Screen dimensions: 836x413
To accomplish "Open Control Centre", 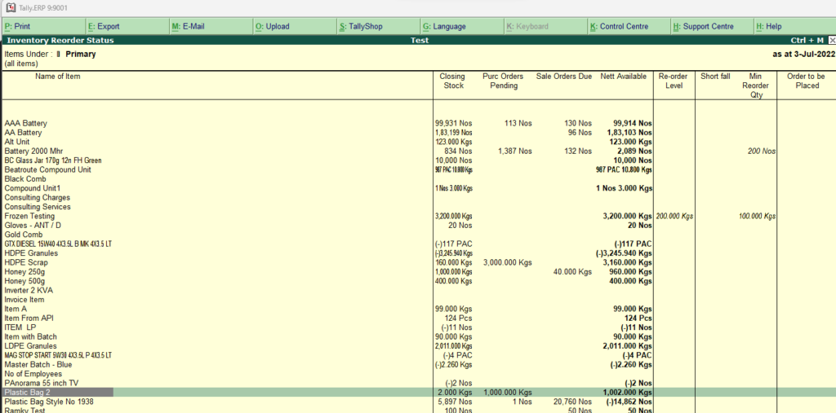I will (x=630, y=26).
